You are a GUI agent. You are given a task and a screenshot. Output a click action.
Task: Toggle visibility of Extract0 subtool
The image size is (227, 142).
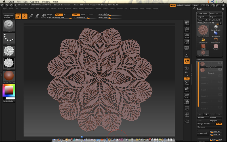(220, 70)
